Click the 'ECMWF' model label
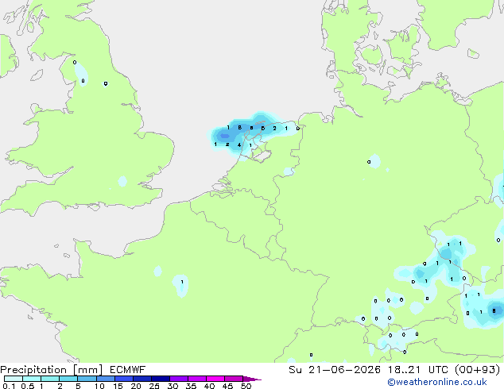The width and height of the screenshot is (504, 389). point(128,370)
